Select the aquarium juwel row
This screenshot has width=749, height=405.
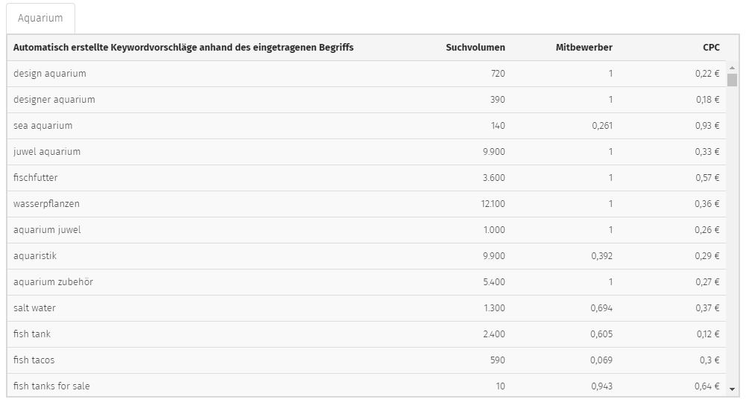pyautogui.click(x=367, y=230)
